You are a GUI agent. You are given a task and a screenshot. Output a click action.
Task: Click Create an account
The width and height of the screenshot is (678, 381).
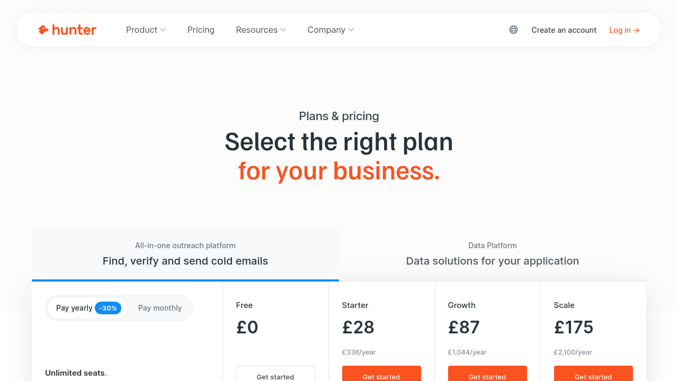(564, 30)
